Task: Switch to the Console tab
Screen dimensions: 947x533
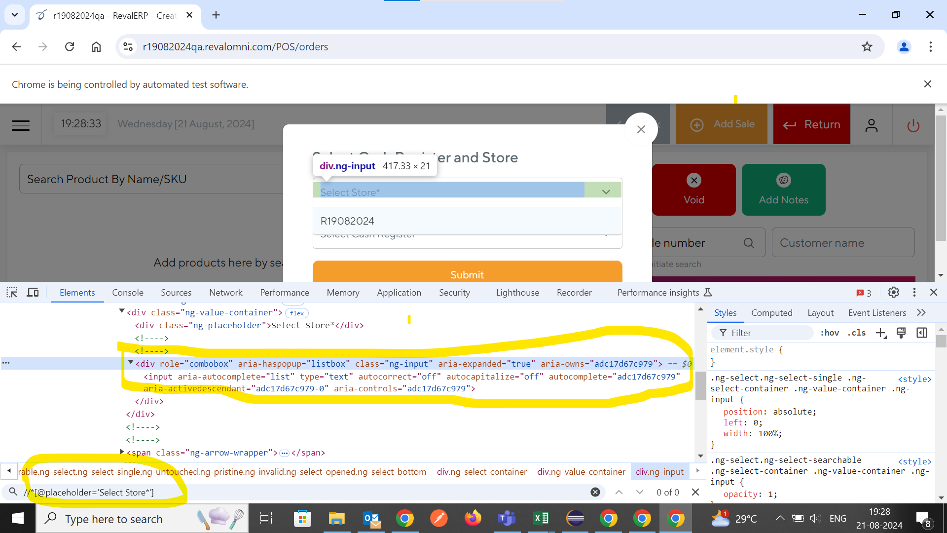Action: (x=127, y=293)
